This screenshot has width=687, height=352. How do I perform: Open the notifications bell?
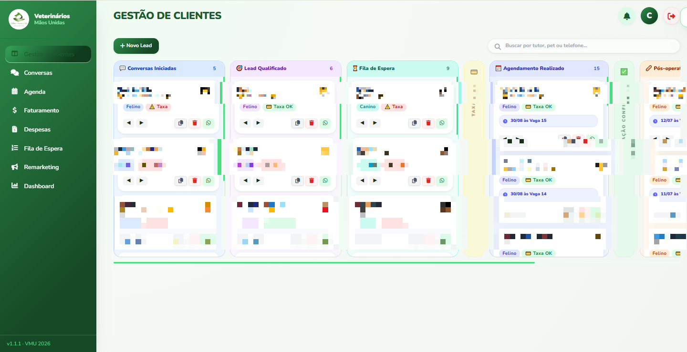(x=627, y=16)
